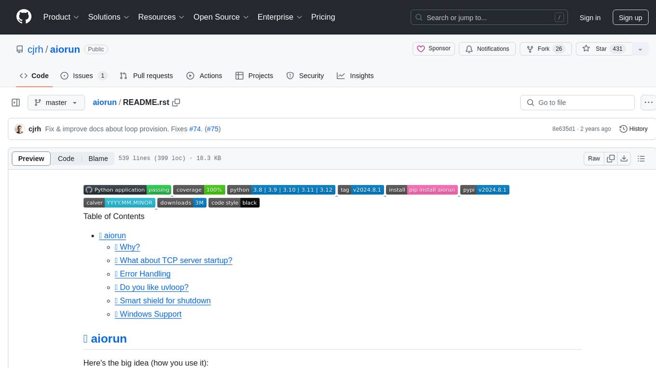Open issue #74 link
656x368 pixels.
[x=195, y=129]
